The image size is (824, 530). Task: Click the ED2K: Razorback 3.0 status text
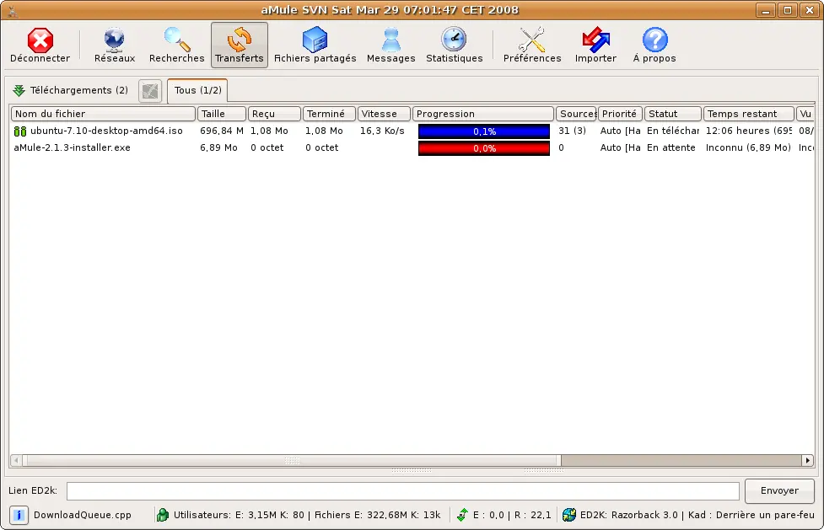tap(629, 516)
